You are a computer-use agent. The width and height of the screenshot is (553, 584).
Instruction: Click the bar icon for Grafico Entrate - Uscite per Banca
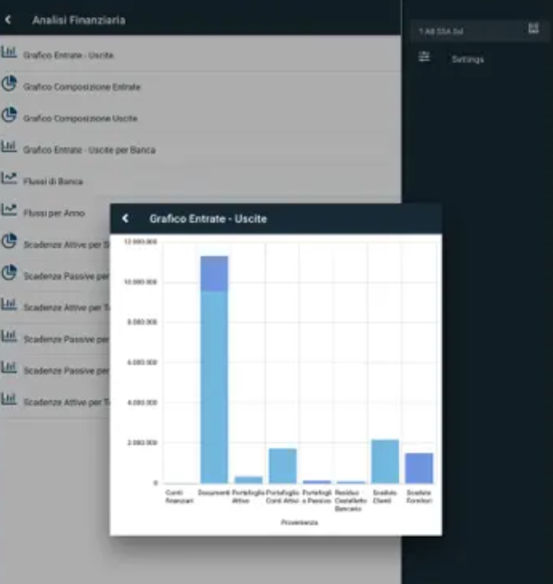click(x=9, y=146)
